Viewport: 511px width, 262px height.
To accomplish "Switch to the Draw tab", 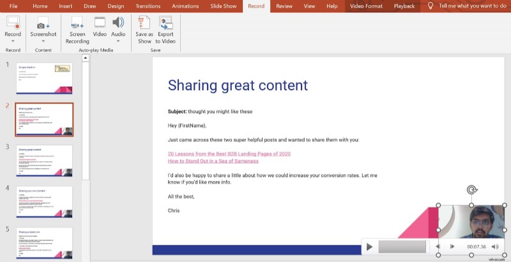I will click(x=90, y=6).
